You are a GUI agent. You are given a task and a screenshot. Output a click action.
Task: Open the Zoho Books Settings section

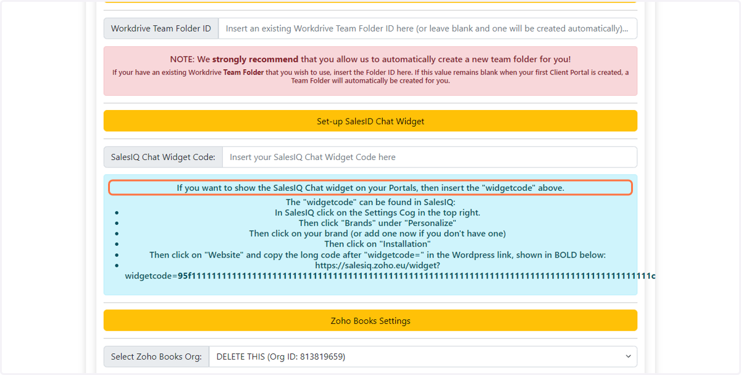pos(371,321)
